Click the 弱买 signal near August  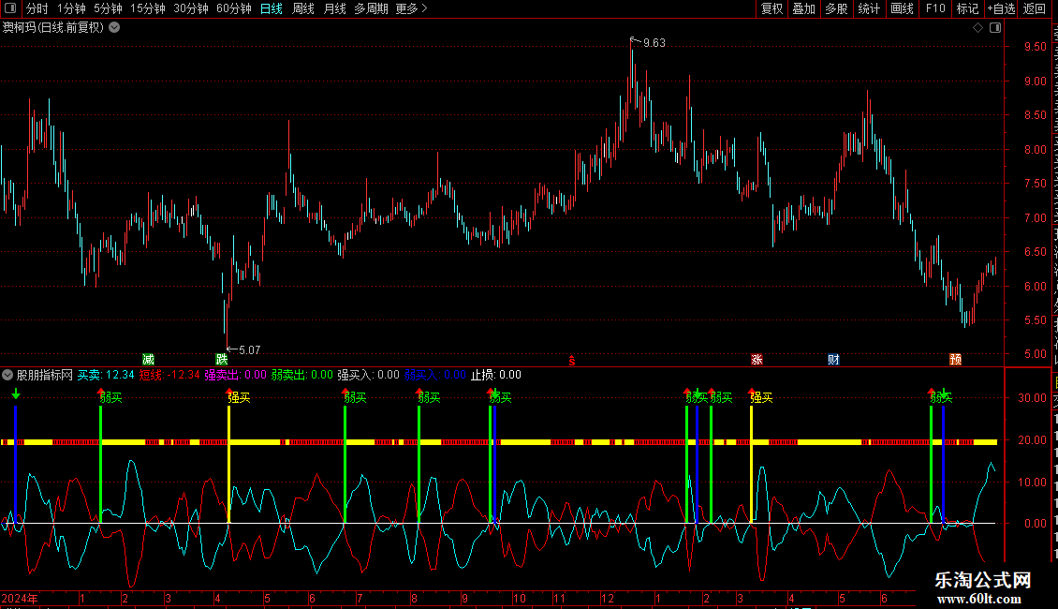[x=429, y=397]
